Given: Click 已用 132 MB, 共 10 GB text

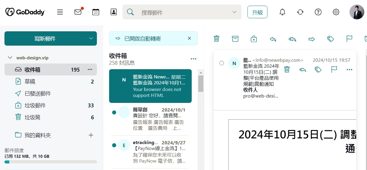Looking at the screenshot, I should (x=27, y=156).
